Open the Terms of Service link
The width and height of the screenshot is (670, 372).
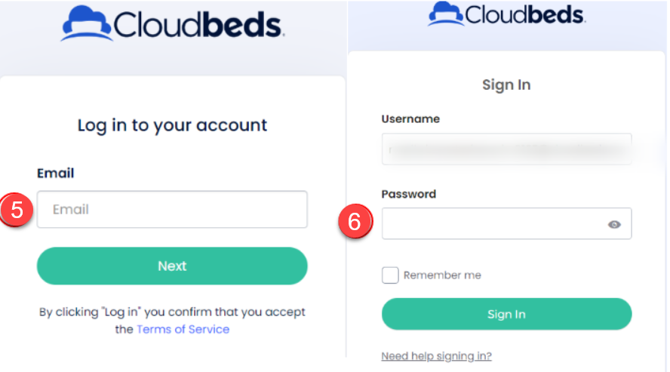coord(183,329)
